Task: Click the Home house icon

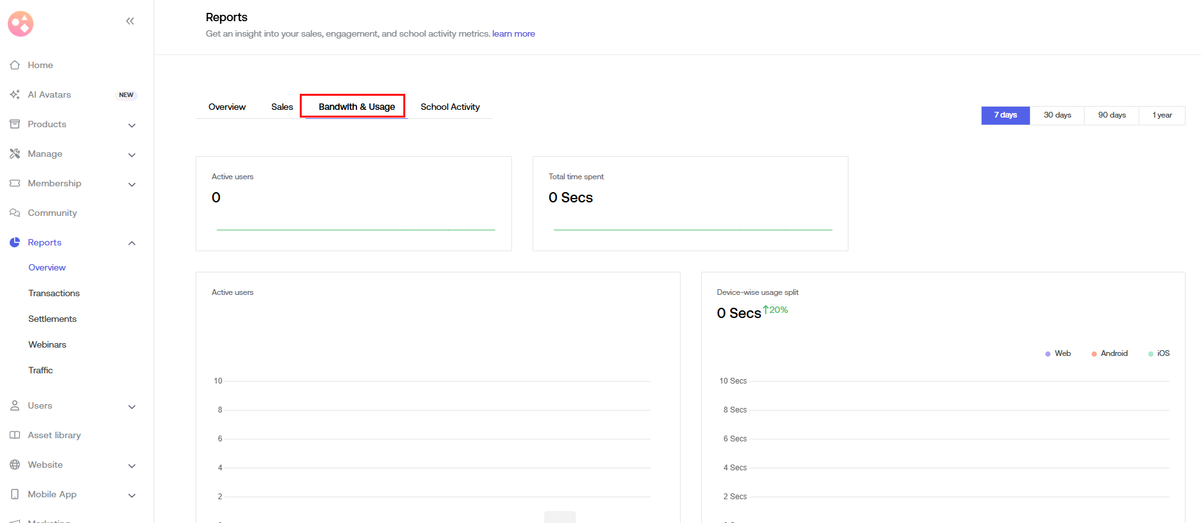Action: (x=15, y=65)
